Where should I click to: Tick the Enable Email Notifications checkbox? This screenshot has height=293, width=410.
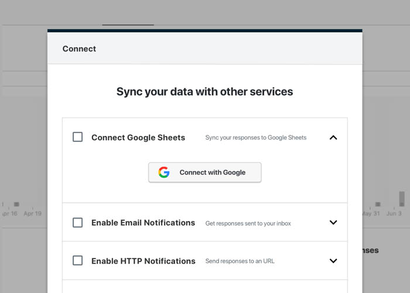(78, 223)
